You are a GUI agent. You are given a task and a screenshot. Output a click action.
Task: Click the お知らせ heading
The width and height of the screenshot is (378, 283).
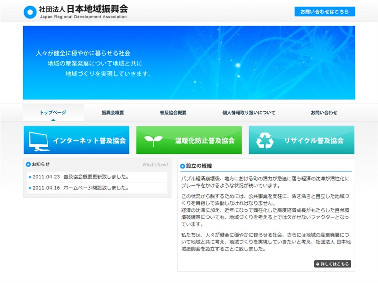click(41, 164)
